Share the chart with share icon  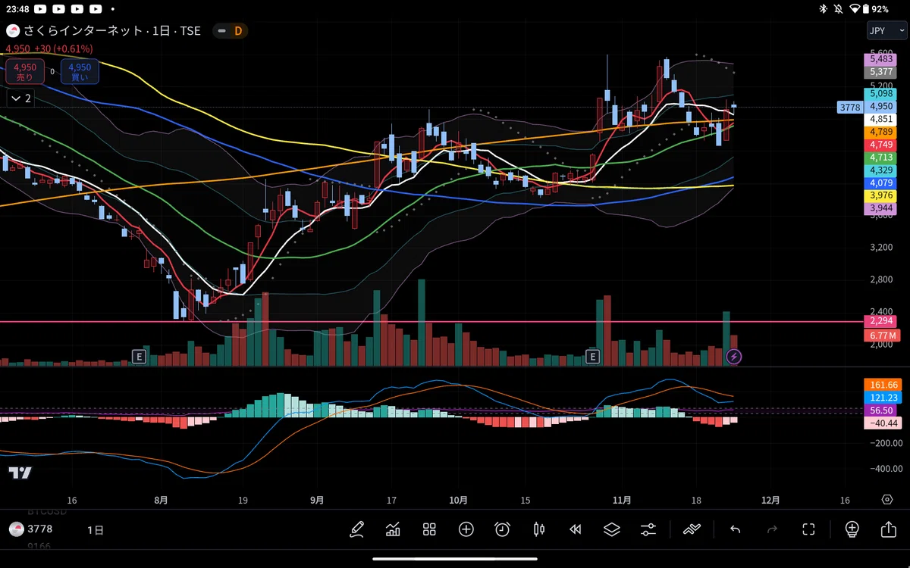tap(888, 529)
